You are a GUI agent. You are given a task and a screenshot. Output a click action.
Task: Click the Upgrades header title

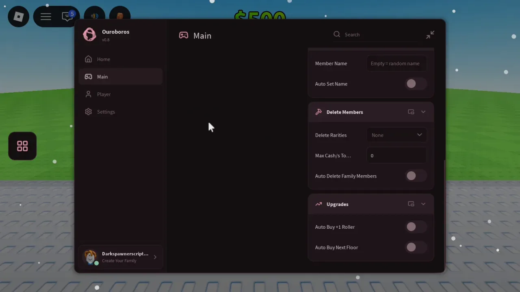click(x=337, y=204)
